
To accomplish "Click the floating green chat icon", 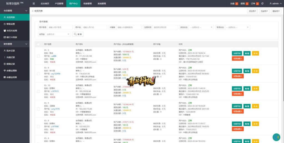I will 276,137.
